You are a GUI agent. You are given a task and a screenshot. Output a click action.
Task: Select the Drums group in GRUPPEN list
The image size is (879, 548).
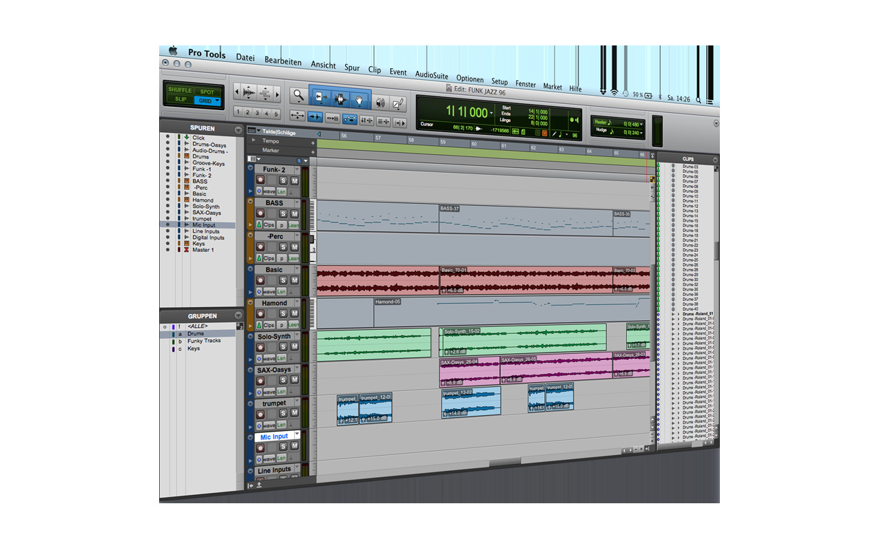[x=196, y=334]
